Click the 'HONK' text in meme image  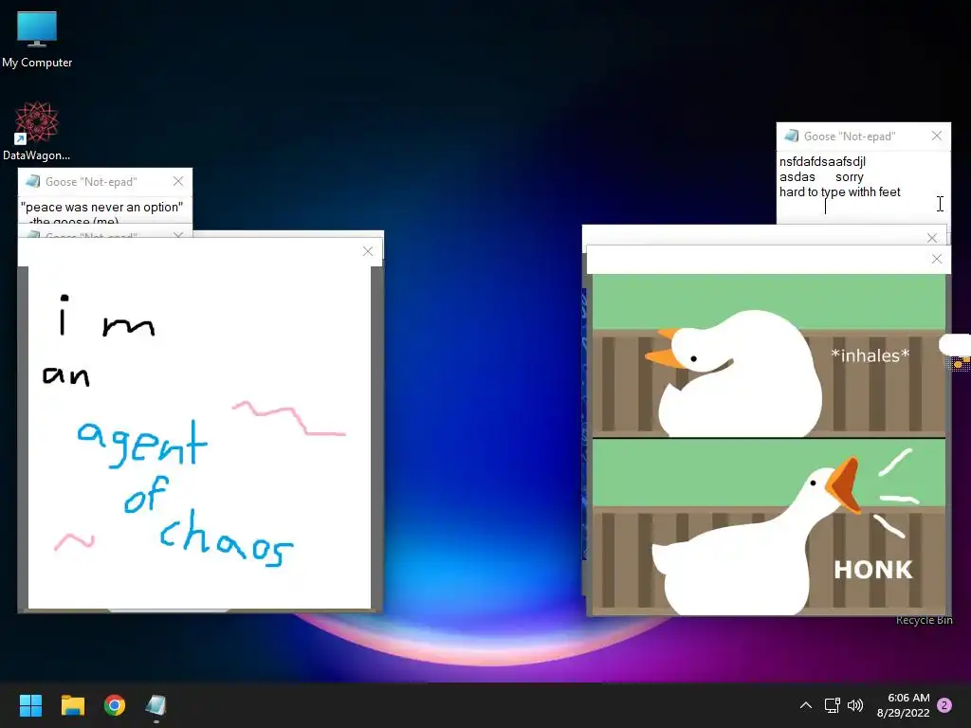pos(873,570)
